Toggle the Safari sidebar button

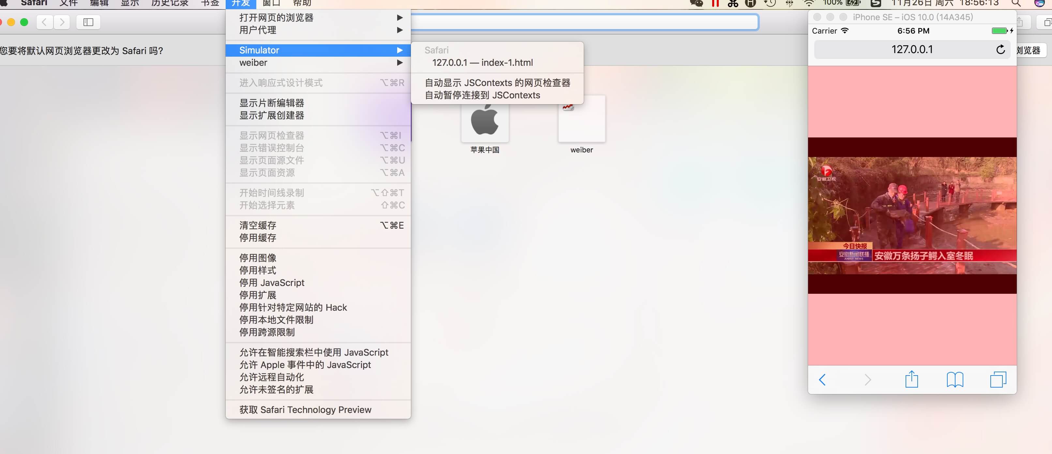click(x=88, y=22)
